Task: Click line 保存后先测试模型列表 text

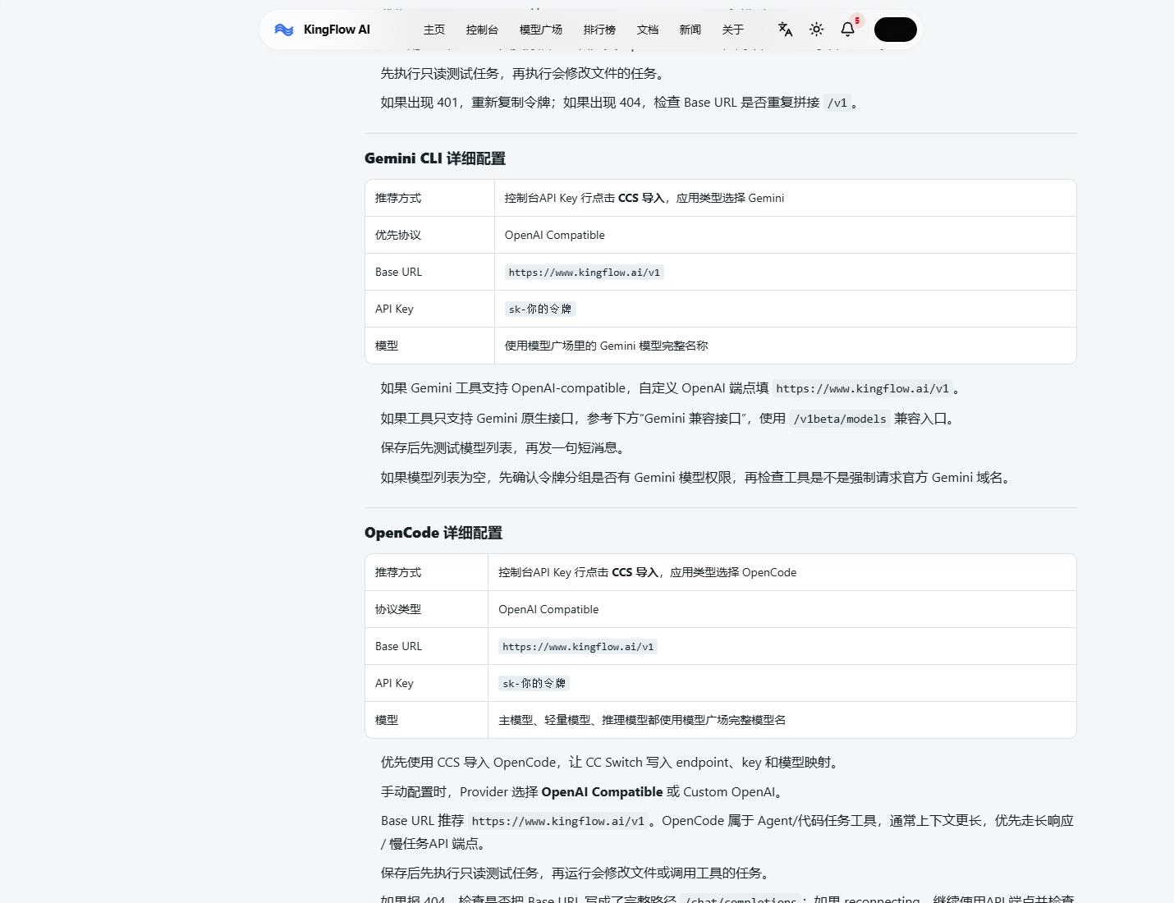Action: 505,447
